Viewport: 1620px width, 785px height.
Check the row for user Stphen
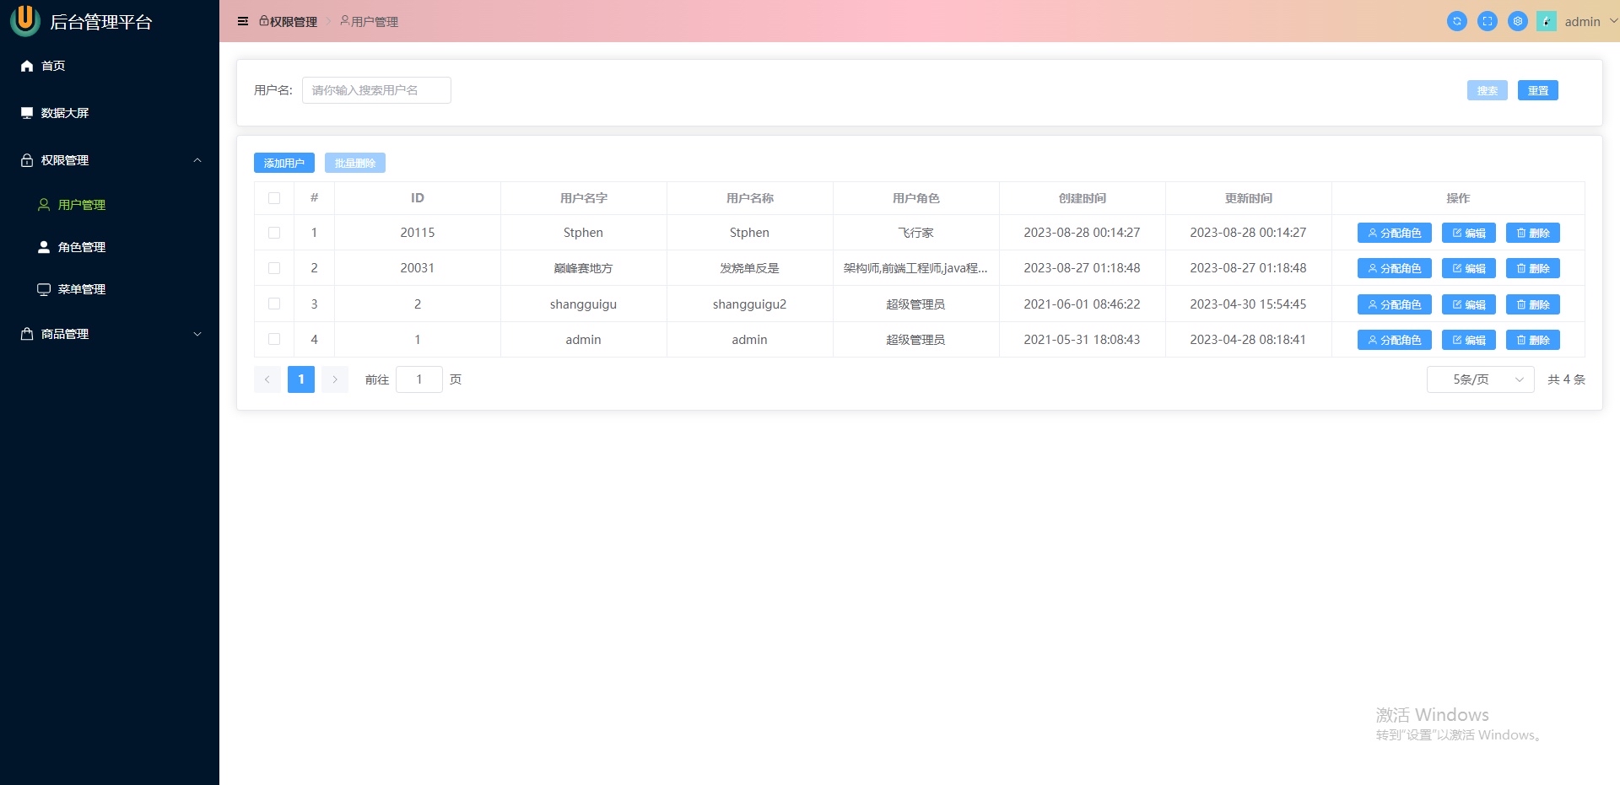pyautogui.click(x=274, y=233)
